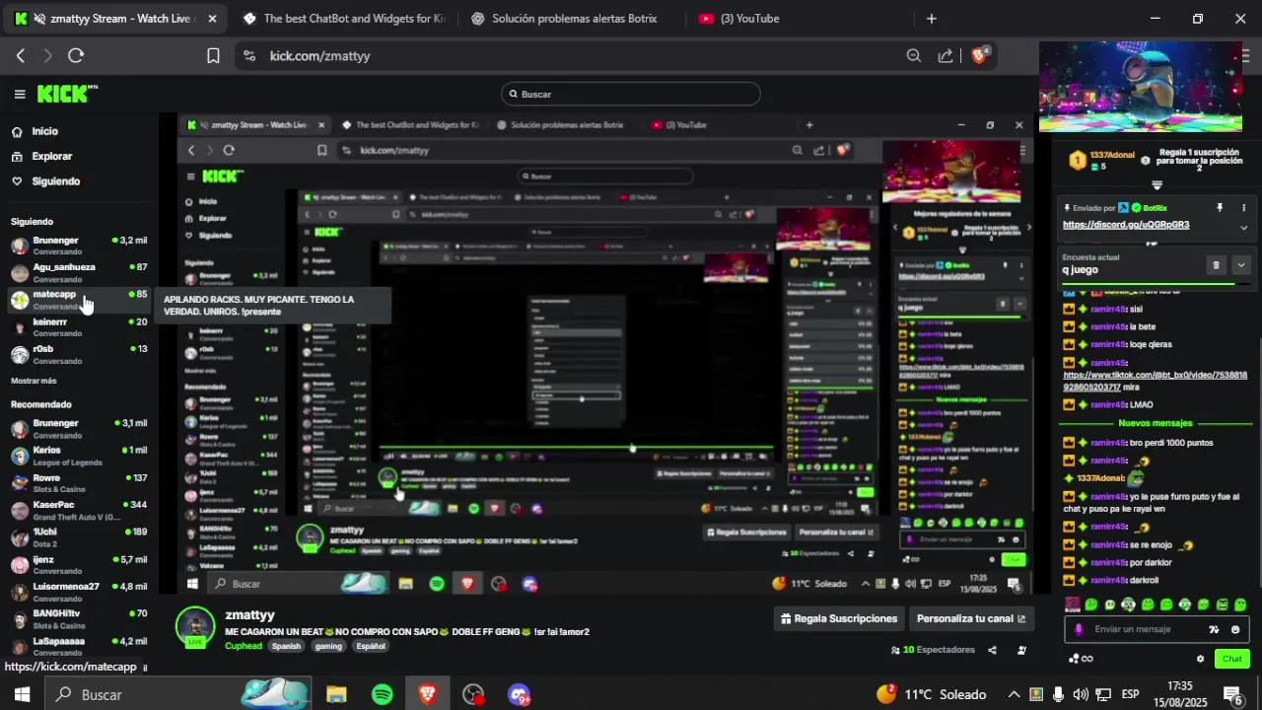Open the browser zoom magnifier icon
Viewport: 1262px width, 710px height.
tap(914, 56)
